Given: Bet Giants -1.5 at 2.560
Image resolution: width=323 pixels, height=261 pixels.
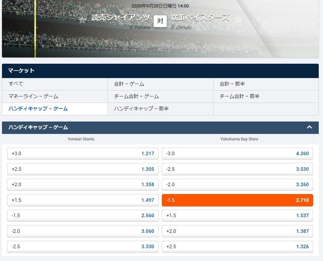Looking at the screenshot, I should [83, 216].
